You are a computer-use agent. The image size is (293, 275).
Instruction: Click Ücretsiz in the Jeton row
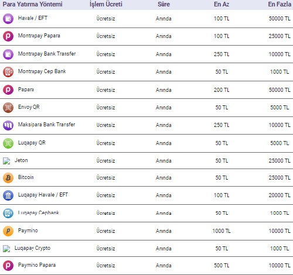pos(105,161)
